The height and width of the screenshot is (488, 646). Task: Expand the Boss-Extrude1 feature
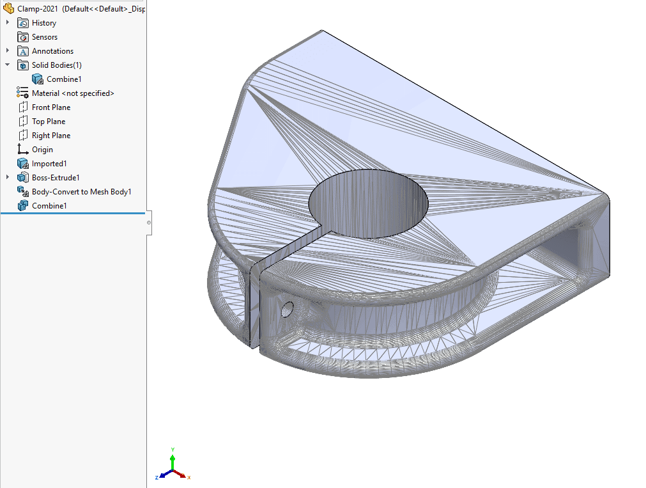(7, 177)
